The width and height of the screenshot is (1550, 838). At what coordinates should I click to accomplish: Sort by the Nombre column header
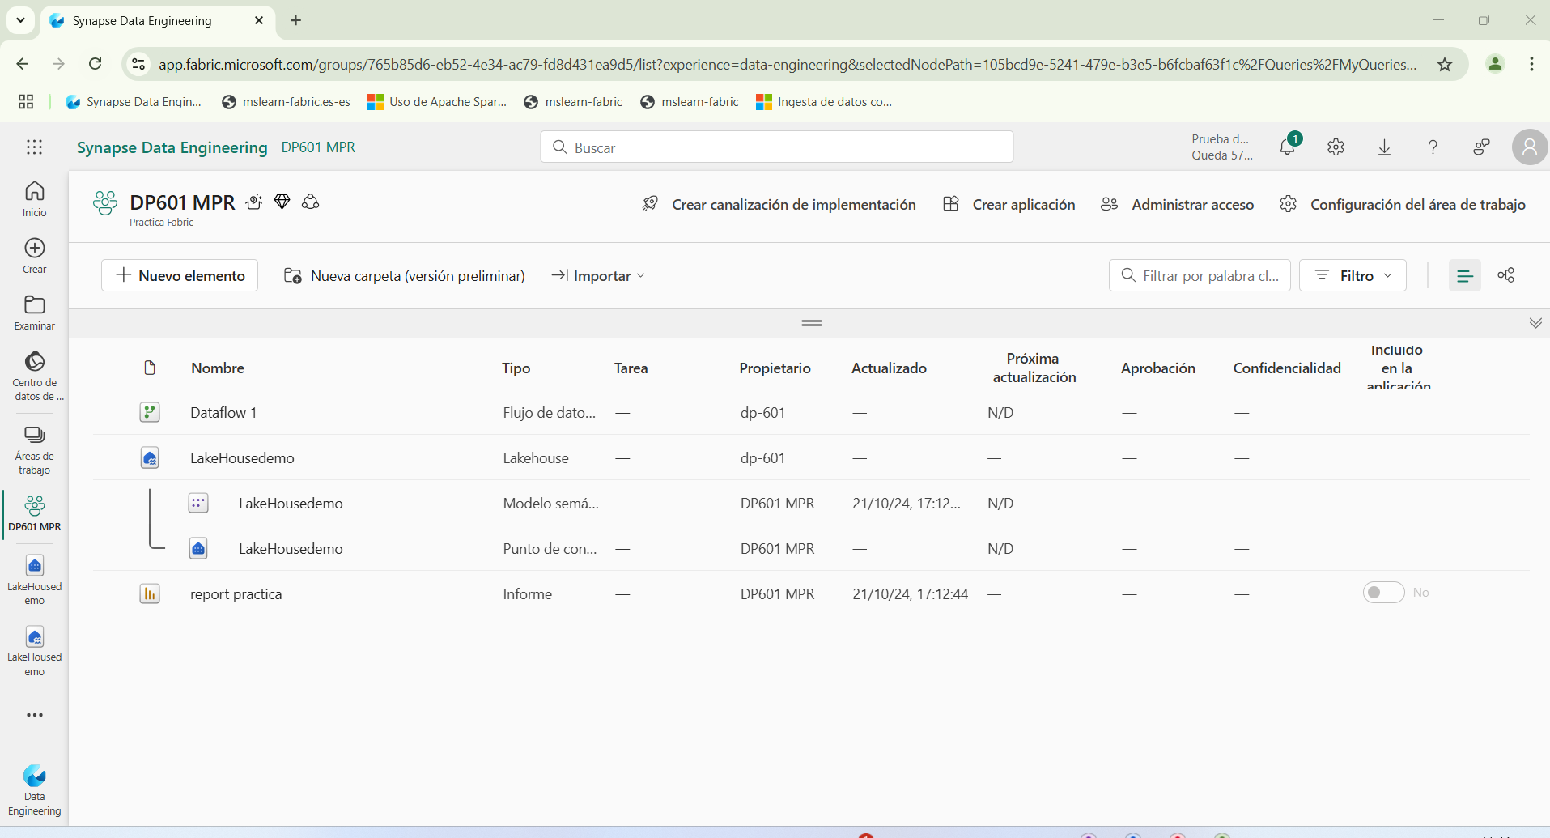coord(218,368)
